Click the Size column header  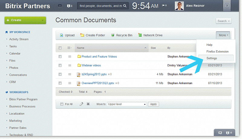(x=153, y=48)
